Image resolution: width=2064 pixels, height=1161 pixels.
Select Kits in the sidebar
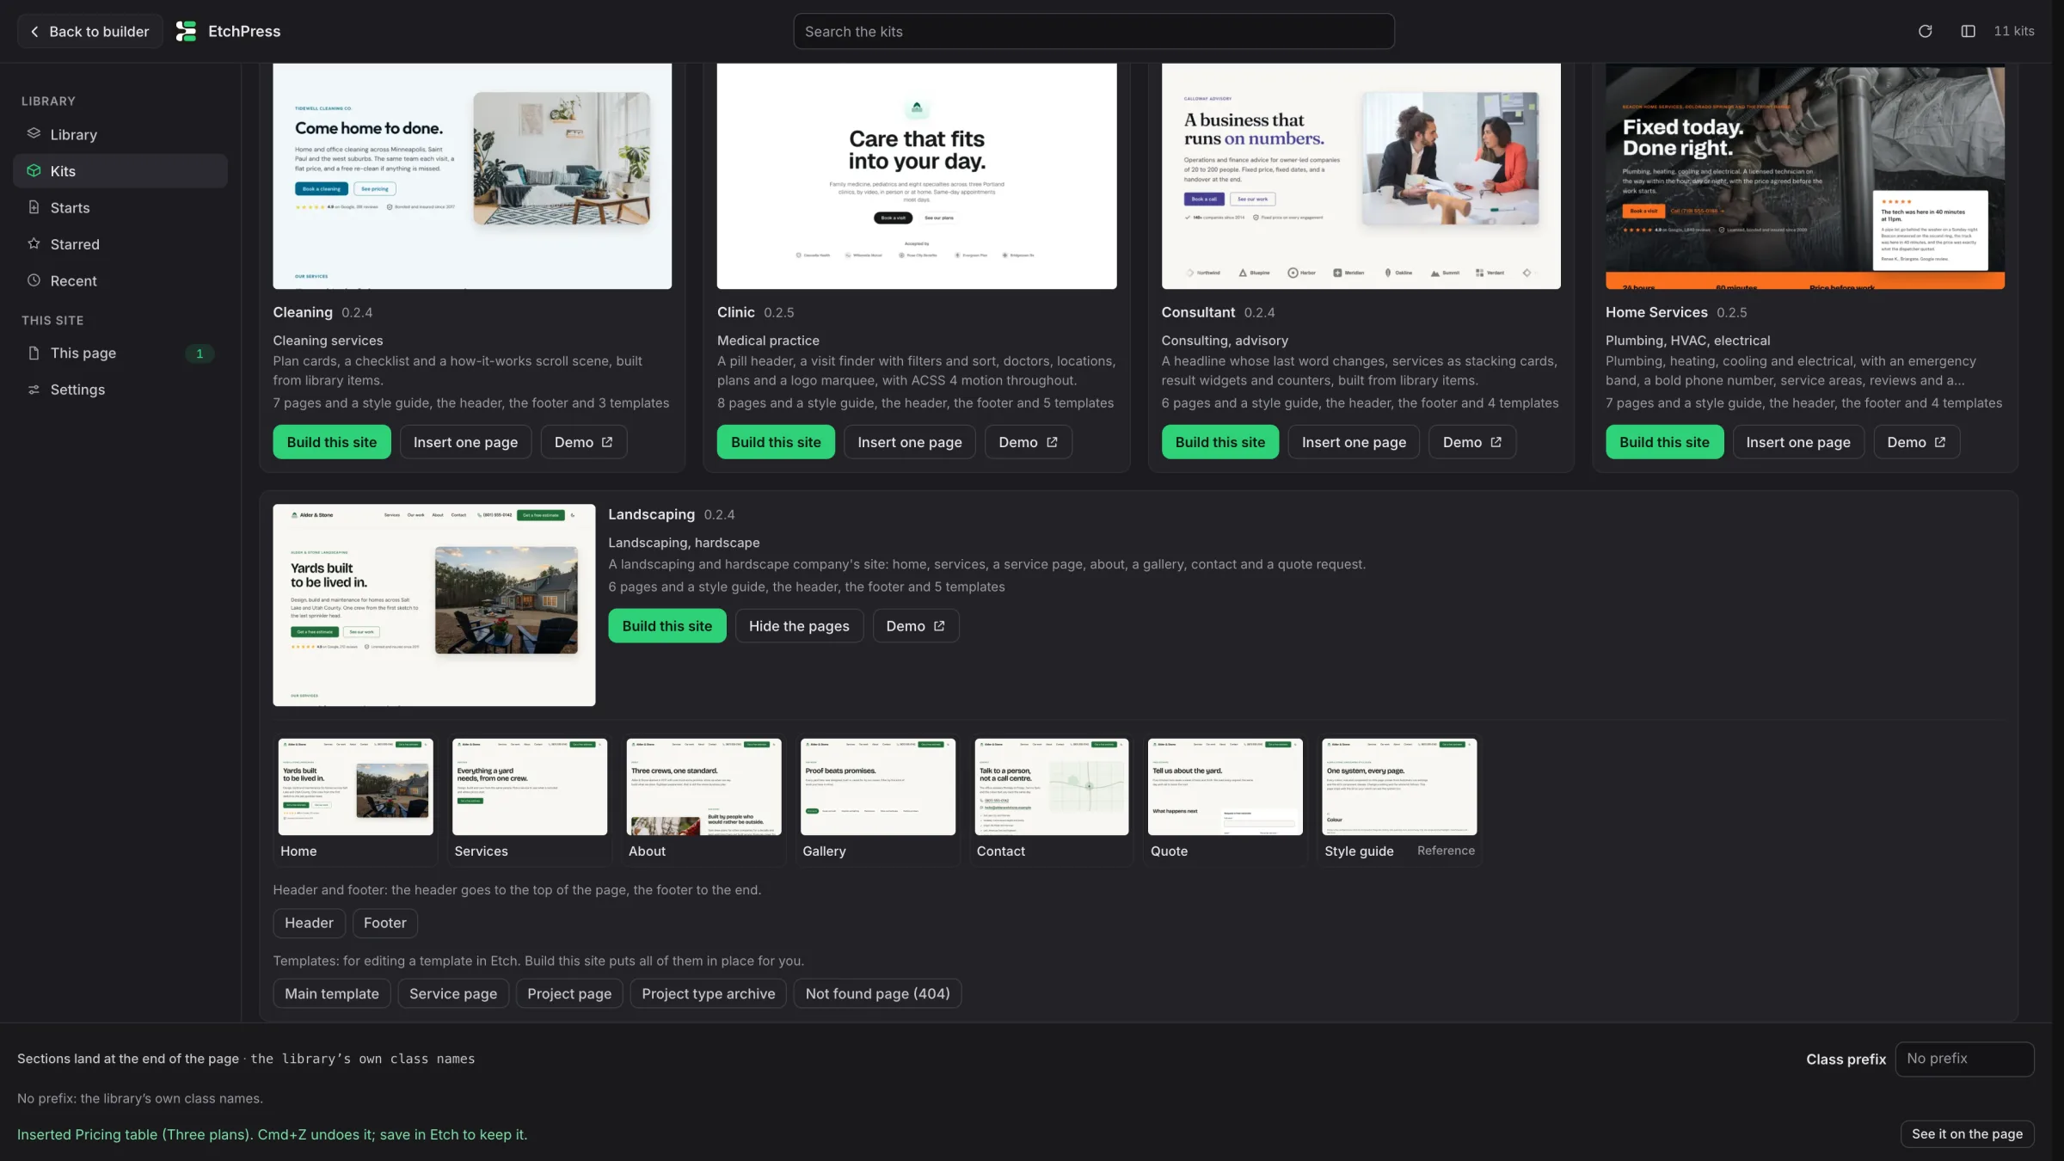click(x=120, y=171)
